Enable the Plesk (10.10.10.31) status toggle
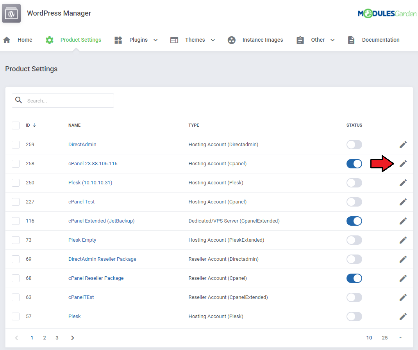The width and height of the screenshot is (418, 350). [x=354, y=183]
